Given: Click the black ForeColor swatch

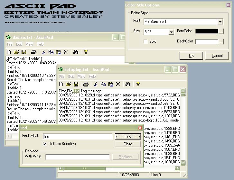Looking at the screenshot, I should (206, 32).
